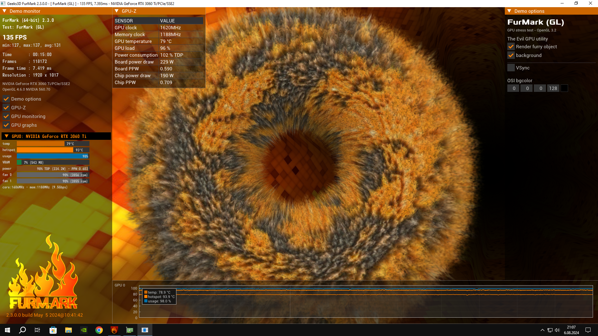This screenshot has width=598, height=336.
Task: Switch to the FurMark flame taskbar icon
Action: pyautogui.click(x=114, y=330)
